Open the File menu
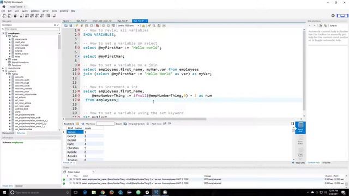349x196 pixels. pos(3,11)
